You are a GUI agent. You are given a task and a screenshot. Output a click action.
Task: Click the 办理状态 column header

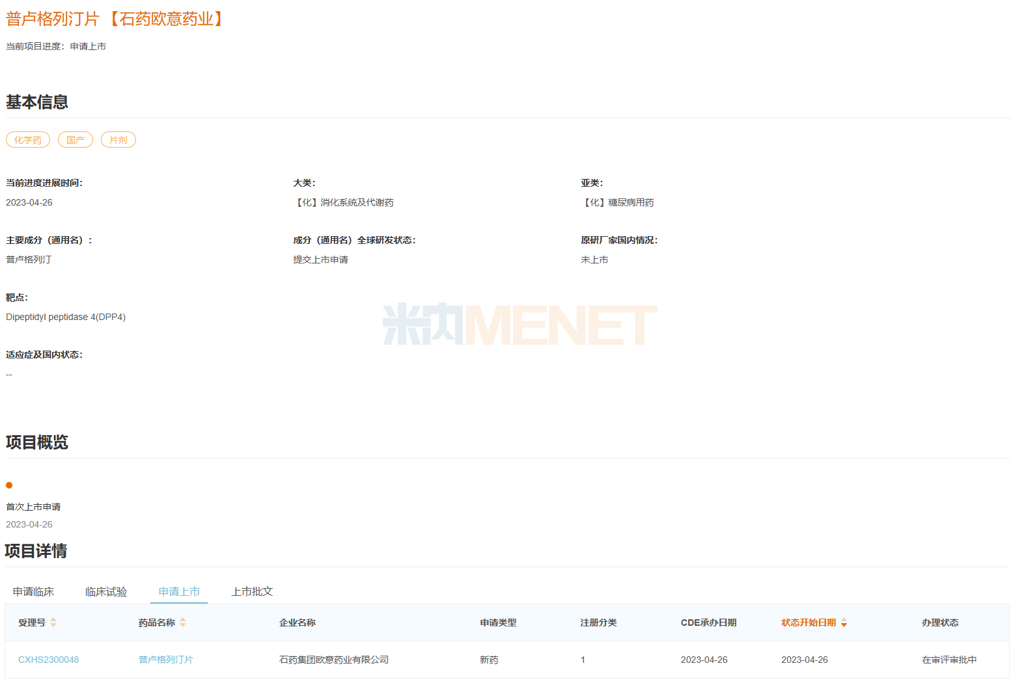(x=940, y=623)
